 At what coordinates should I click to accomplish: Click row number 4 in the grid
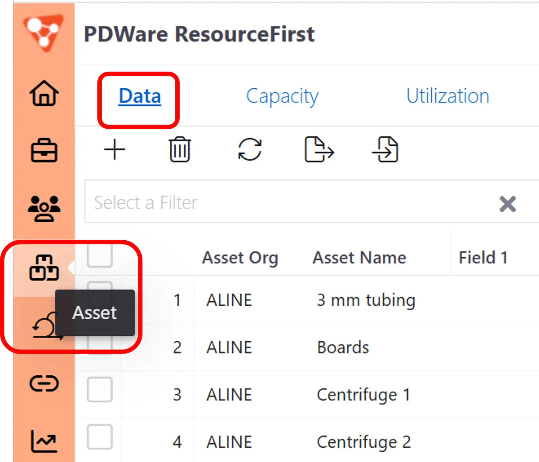177,442
